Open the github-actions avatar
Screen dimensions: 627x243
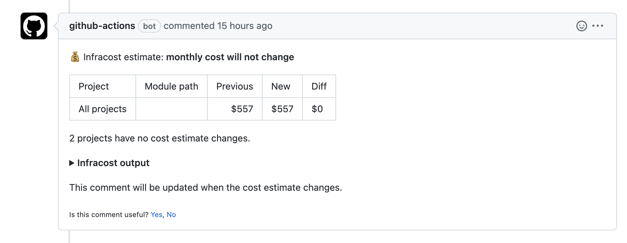point(34,26)
